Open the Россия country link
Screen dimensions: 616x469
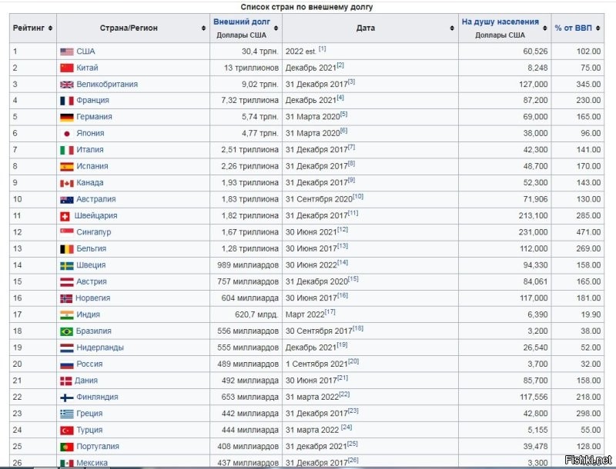pyautogui.click(x=89, y=364)
